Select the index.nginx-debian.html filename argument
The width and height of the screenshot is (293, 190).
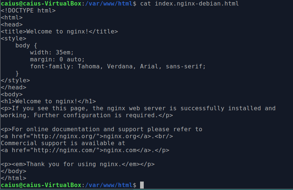click(x=197, y=4)
